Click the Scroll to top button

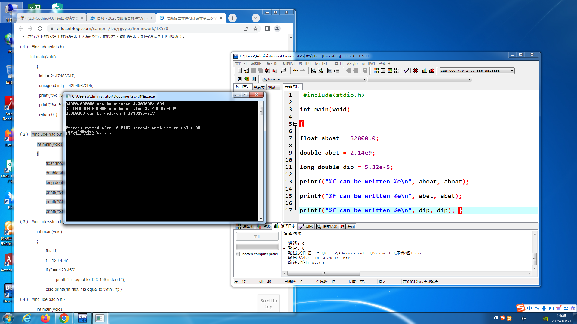tap(269, 304)
